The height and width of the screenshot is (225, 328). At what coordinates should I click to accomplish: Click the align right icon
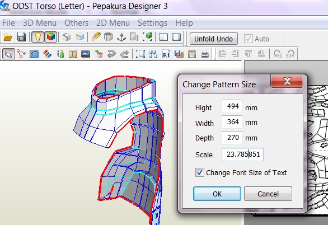click(x=235, y=54)
